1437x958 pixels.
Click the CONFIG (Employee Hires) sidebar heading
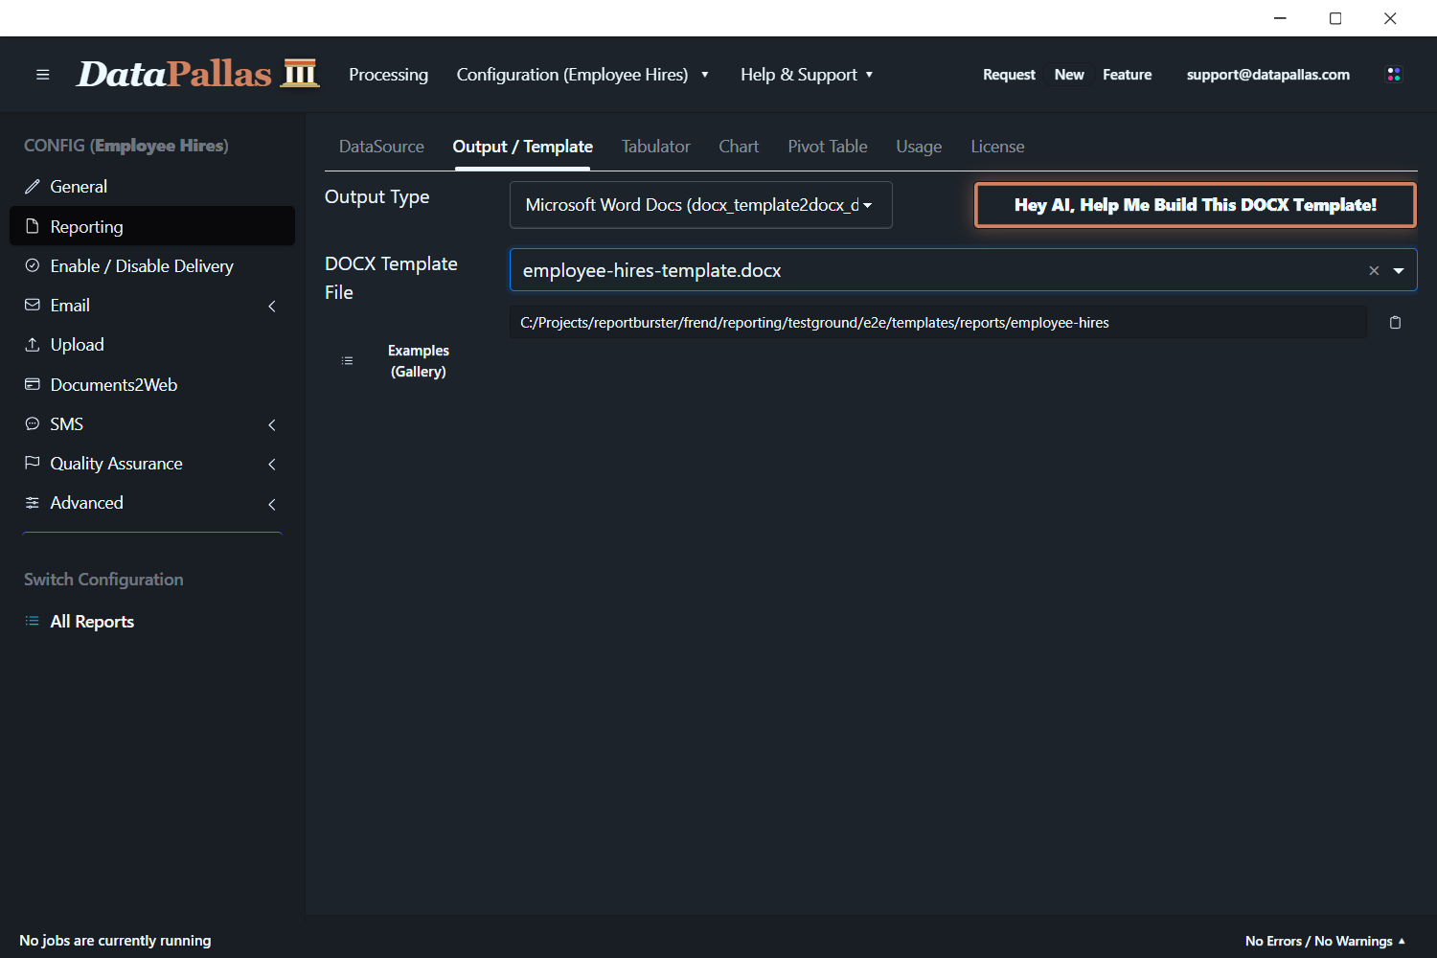click(125, 146)
